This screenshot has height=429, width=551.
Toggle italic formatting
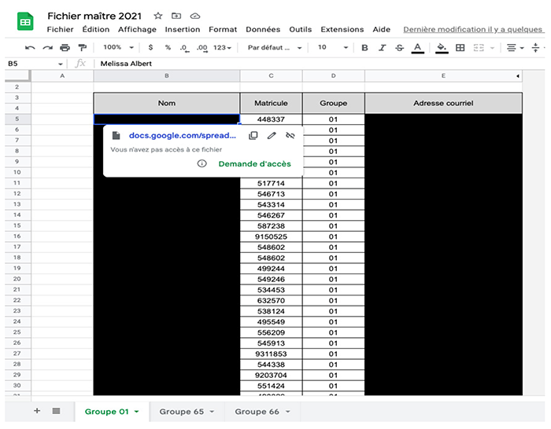click(x=383, y=47)
